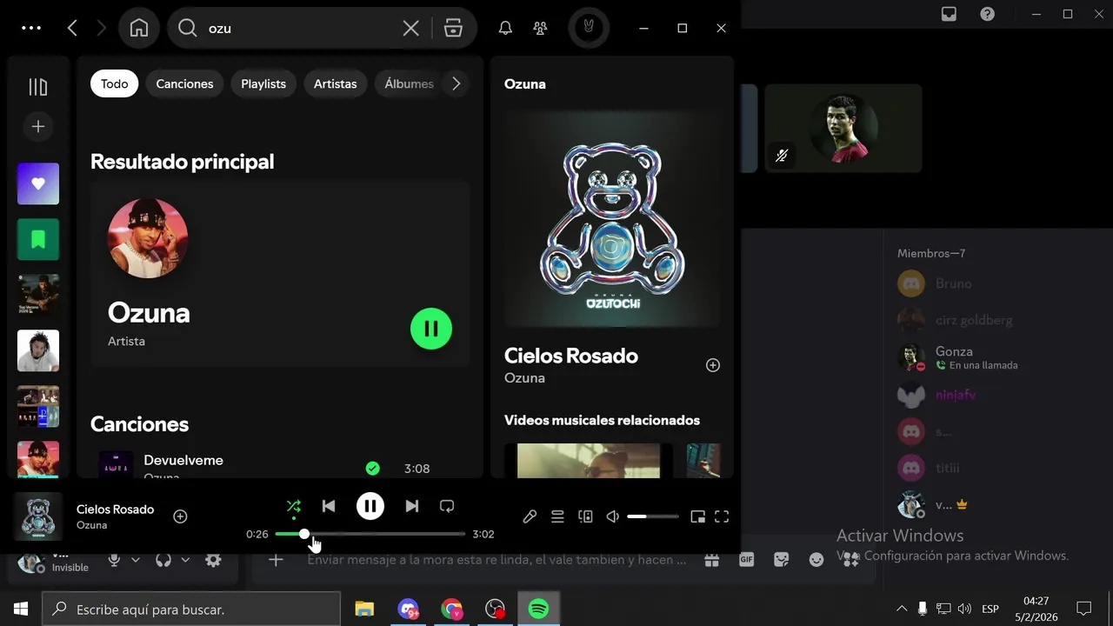Open the Windows Start menu
The image size is (1113, 626).
(x=21, y=609)
